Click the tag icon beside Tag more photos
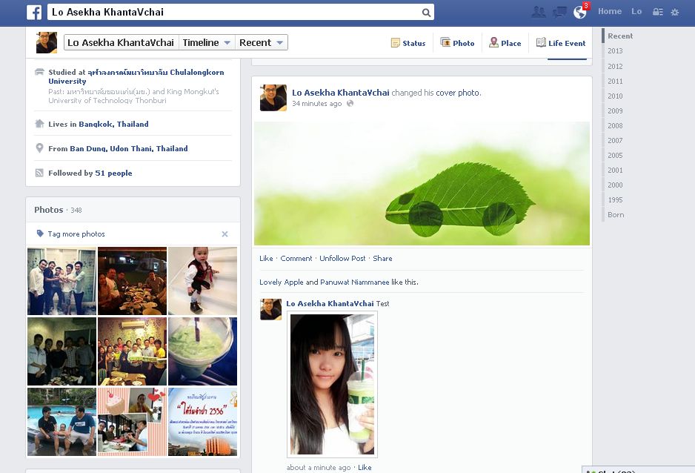 40,234
